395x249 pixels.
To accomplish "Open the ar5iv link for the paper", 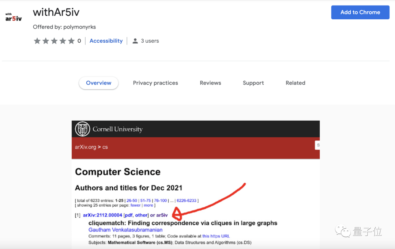I will (x=162, y=215).
